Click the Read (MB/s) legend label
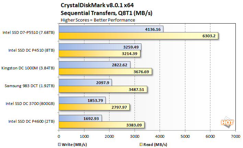The image size is (243, 148). (x=155, y=145)
